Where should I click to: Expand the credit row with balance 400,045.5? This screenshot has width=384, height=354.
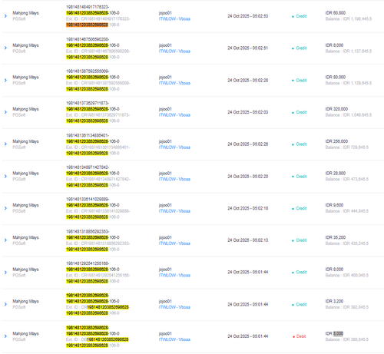click(5, 272)
